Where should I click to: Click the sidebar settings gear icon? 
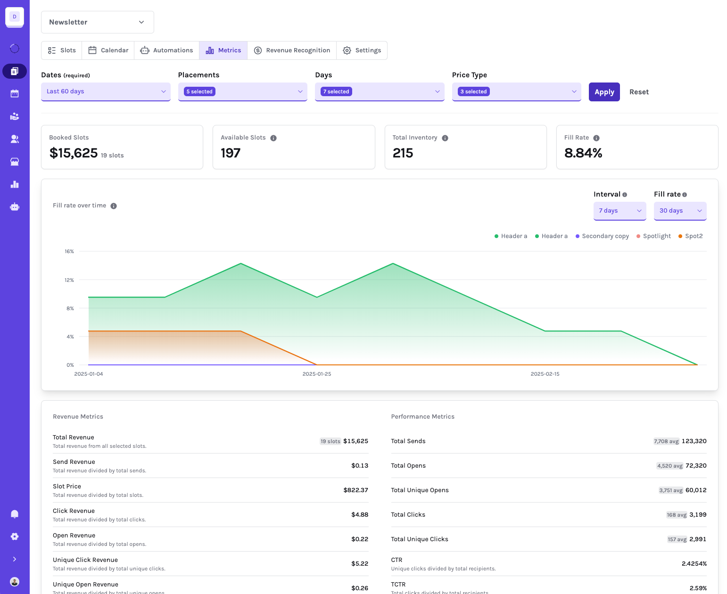pos(15,536)
